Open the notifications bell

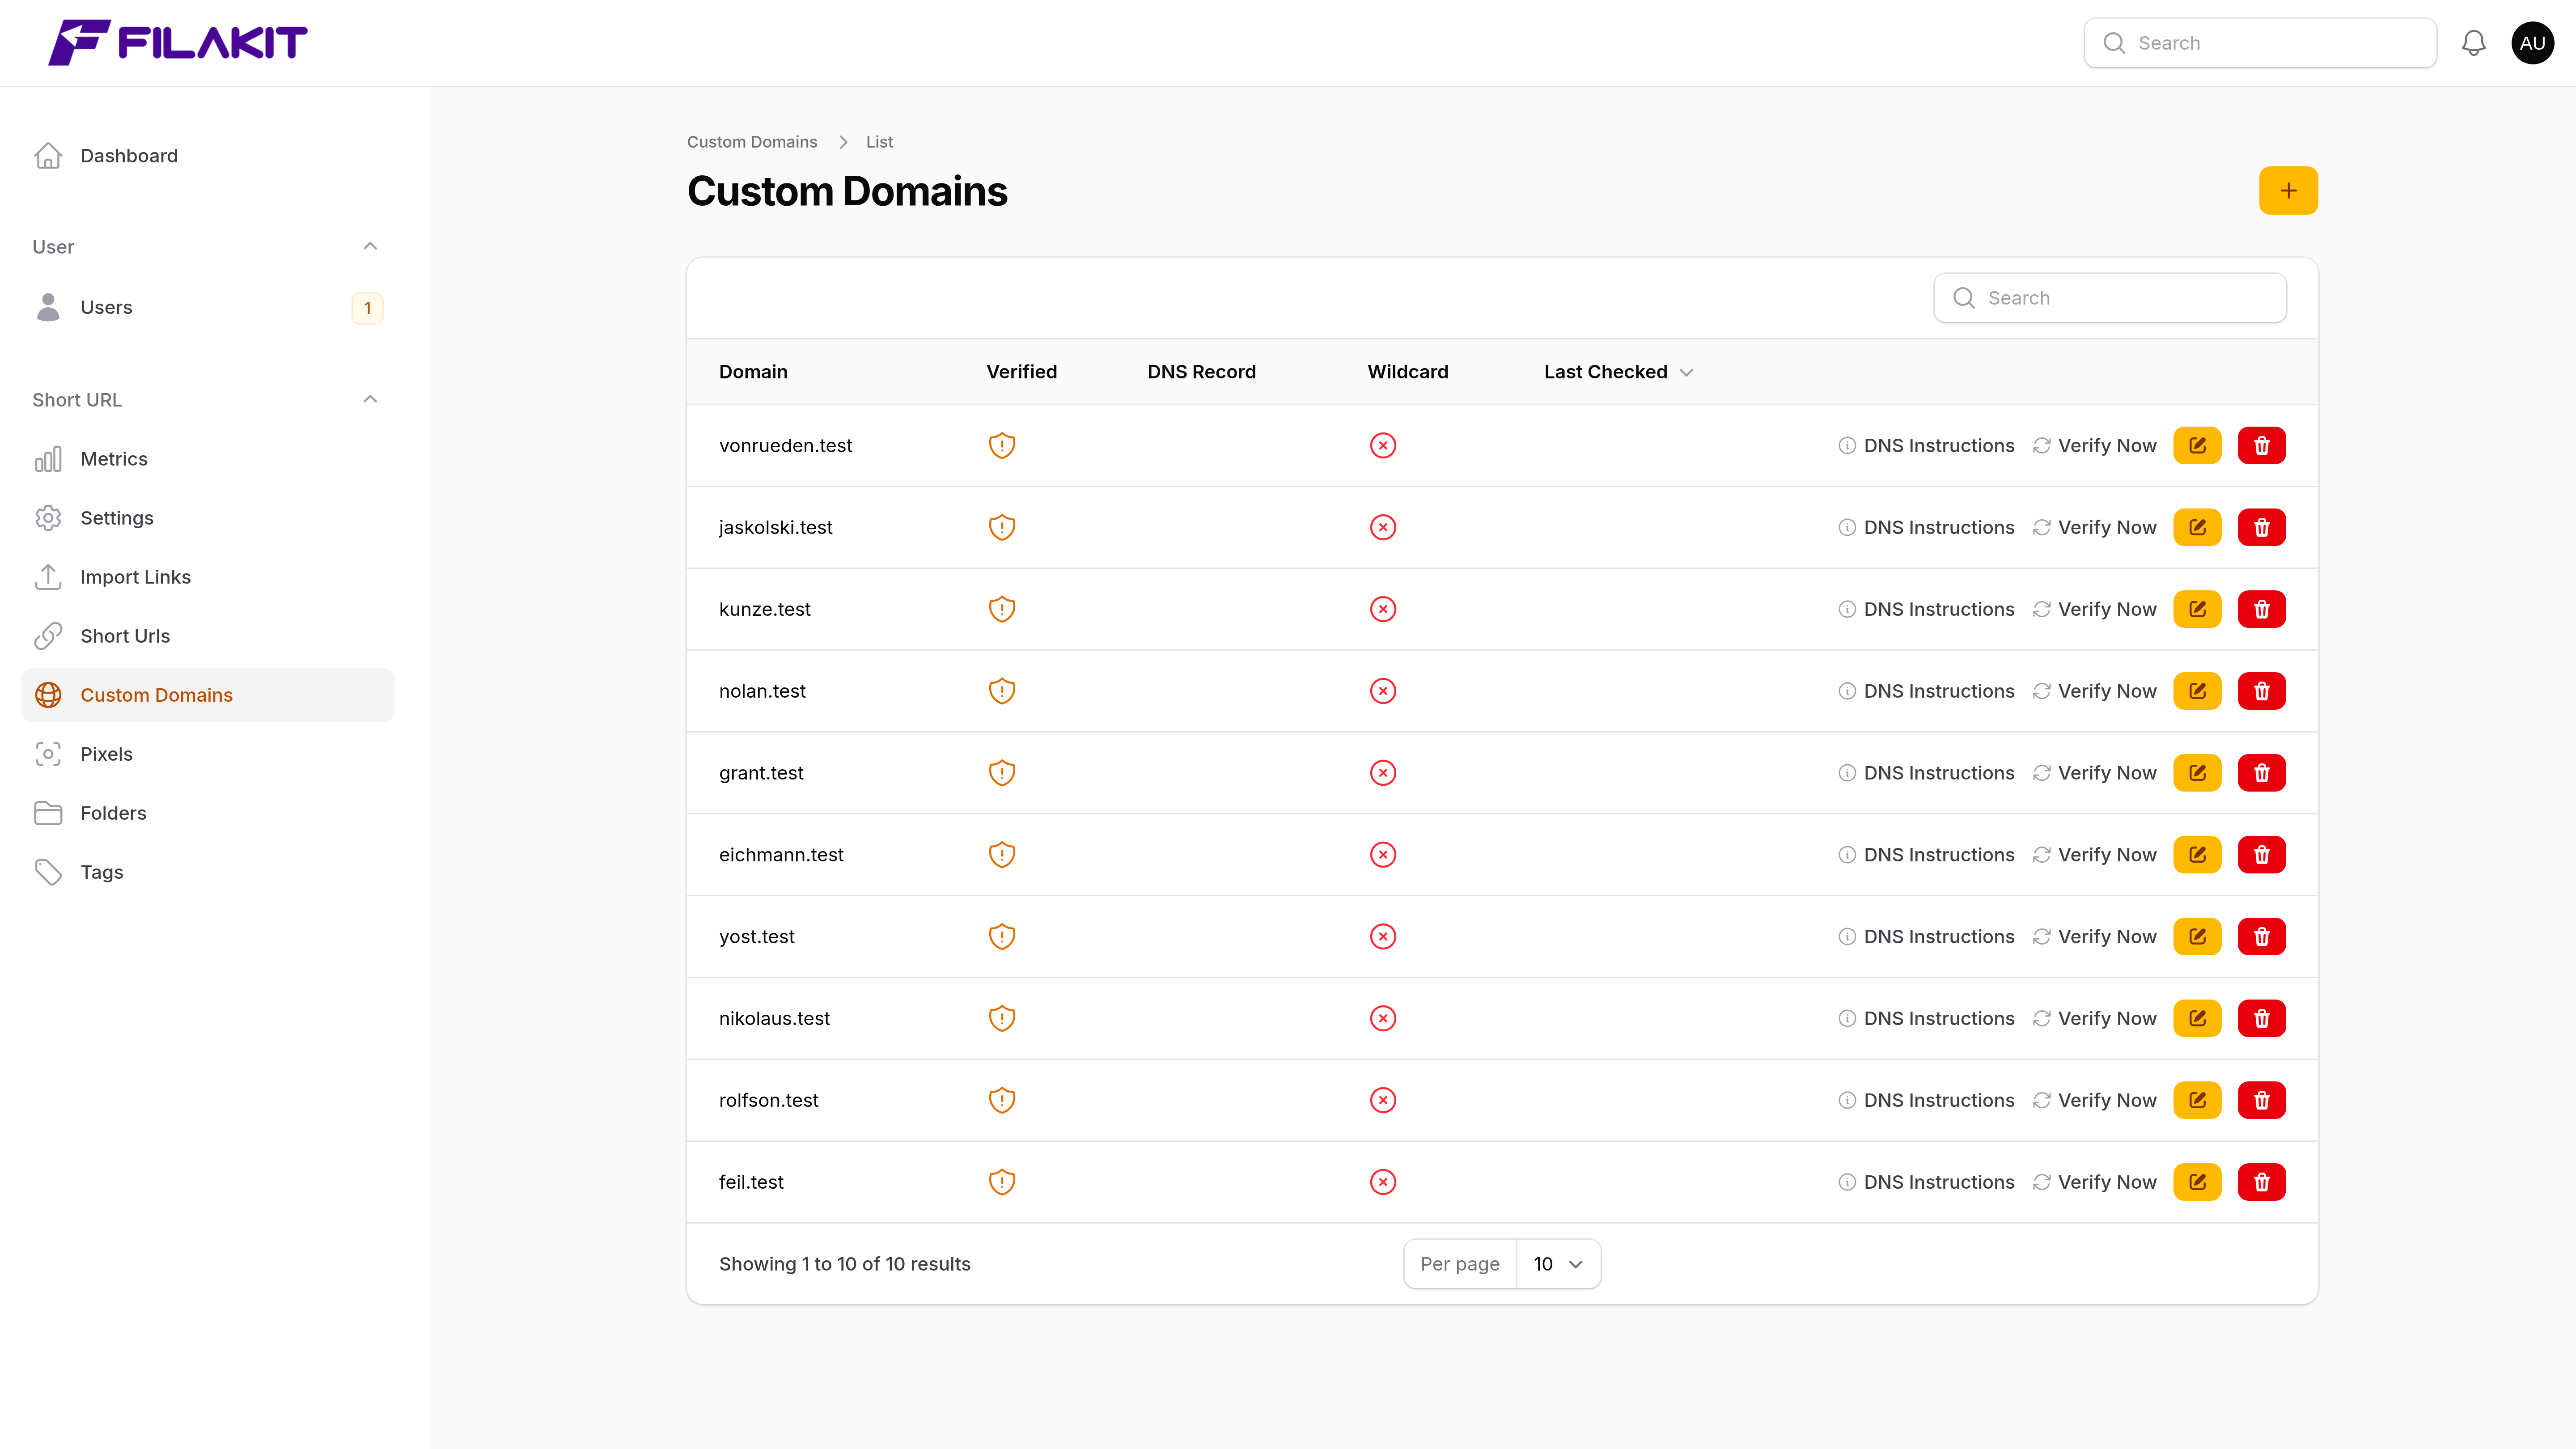[x=2473, y=43]
